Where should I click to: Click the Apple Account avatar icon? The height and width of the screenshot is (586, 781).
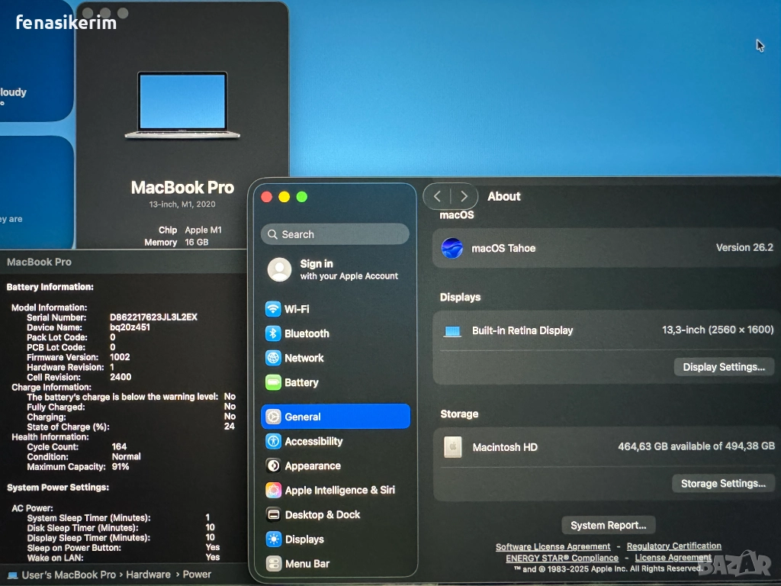[x=279, y=269]
